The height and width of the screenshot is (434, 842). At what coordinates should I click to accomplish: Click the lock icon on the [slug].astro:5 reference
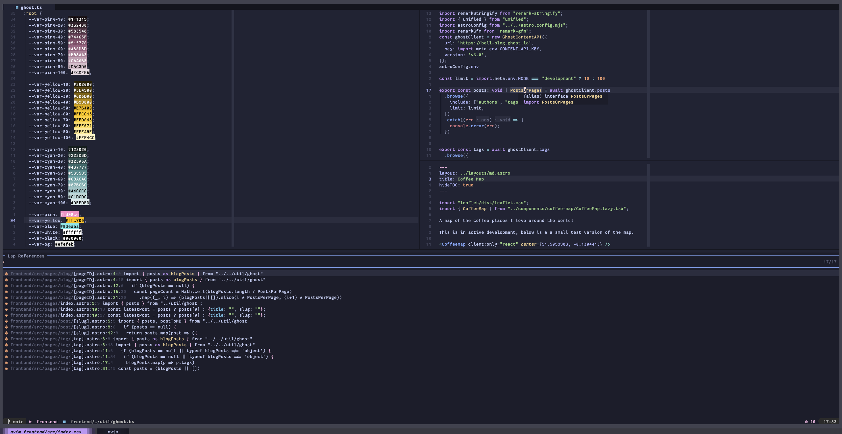[6, 321]
